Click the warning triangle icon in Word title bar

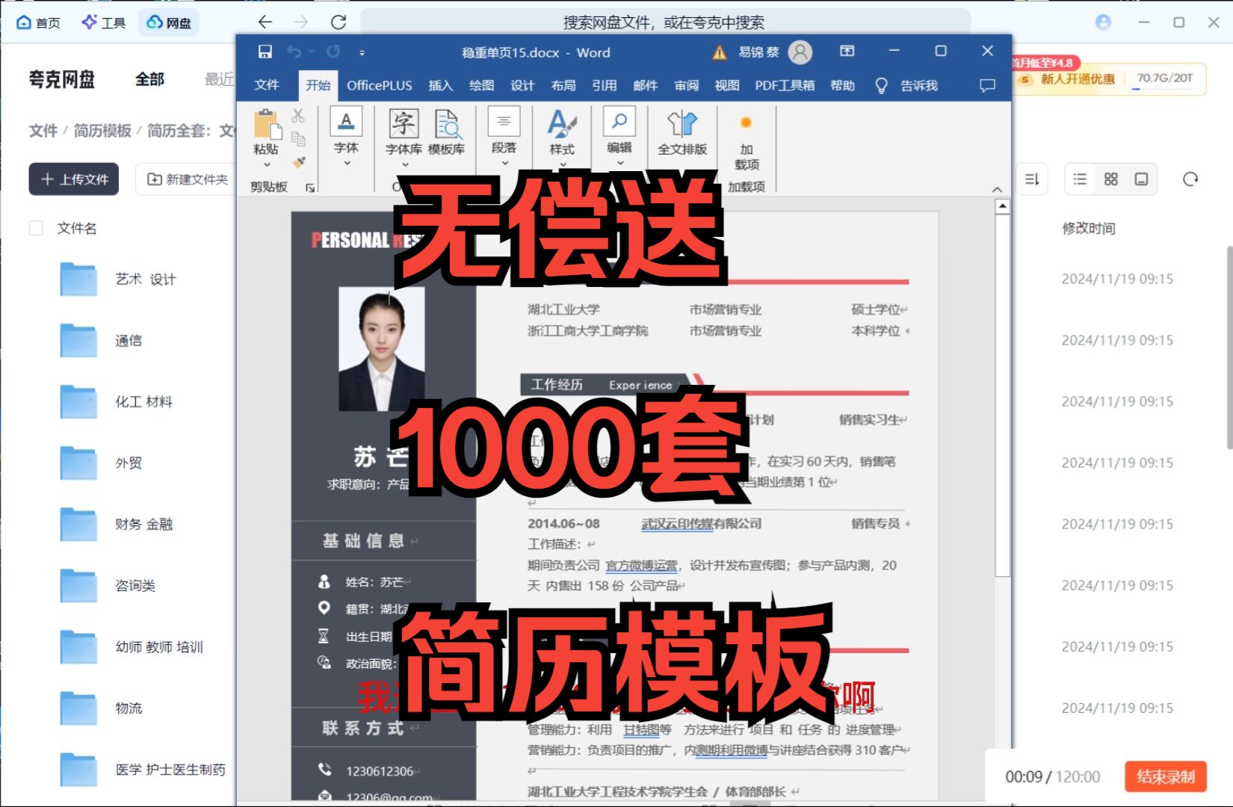719,52
